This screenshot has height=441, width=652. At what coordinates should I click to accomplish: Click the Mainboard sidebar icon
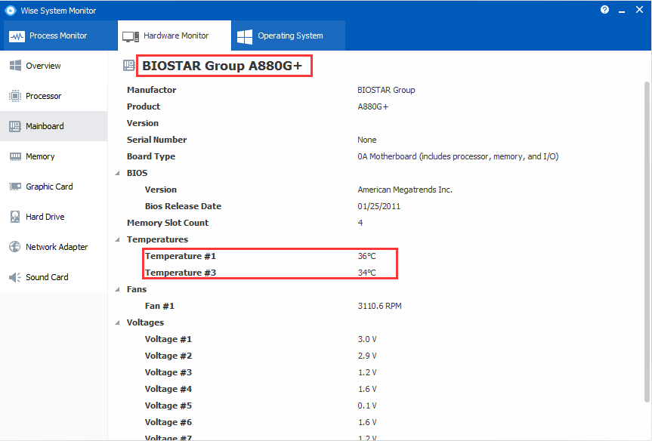[15, 126]
